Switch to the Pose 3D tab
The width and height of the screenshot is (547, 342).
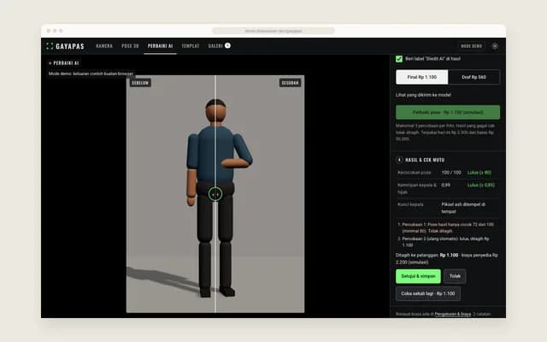pyautogui.click(x=130, y=46)
